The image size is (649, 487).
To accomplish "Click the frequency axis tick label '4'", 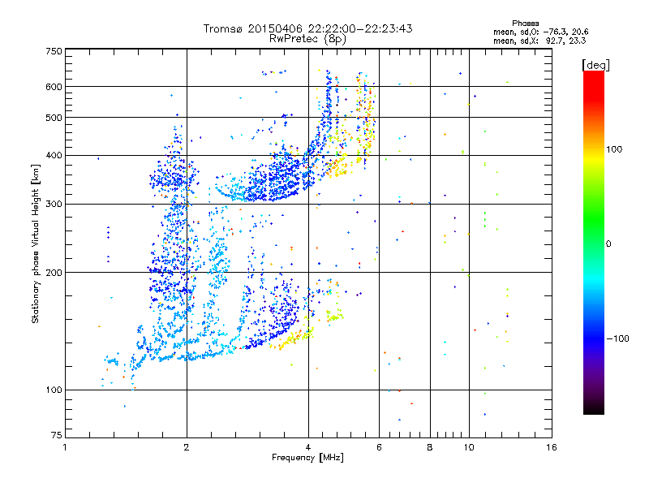I will pyautogui.click(x=308, y=447).
